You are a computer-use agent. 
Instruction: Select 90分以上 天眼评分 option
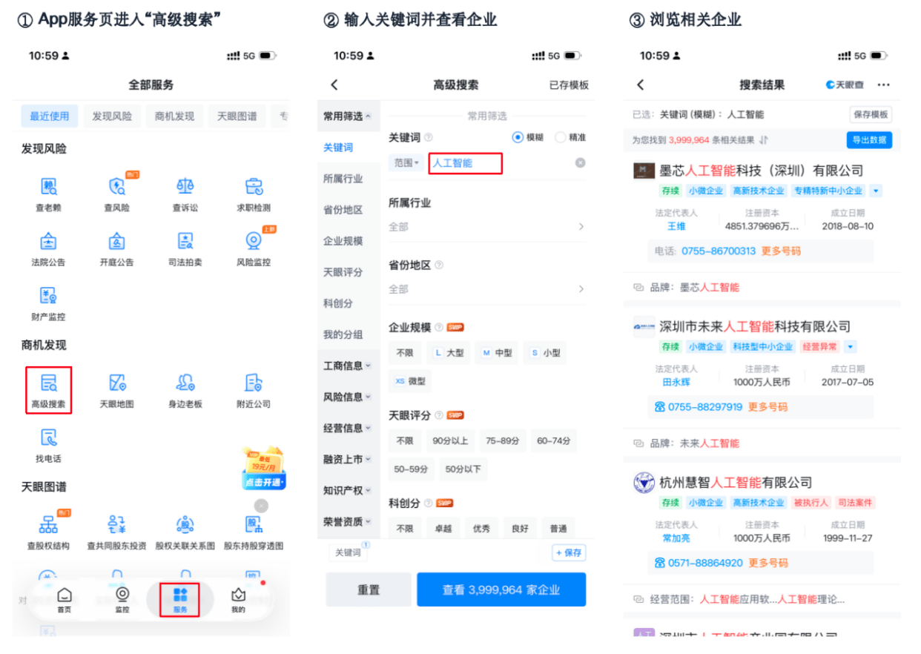tap(451, 440)
